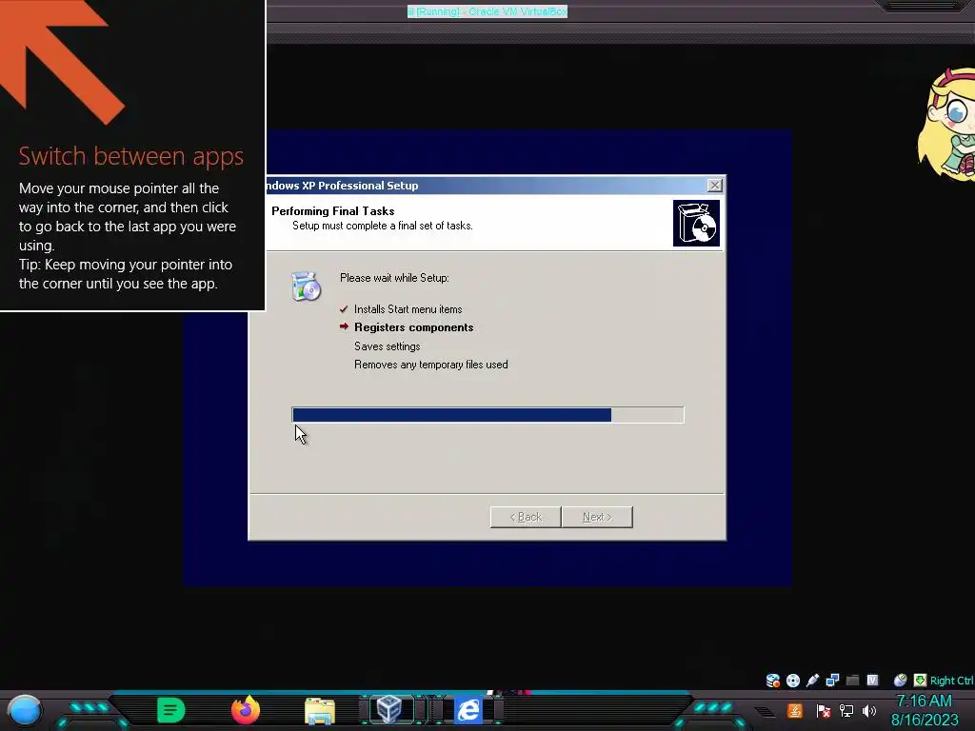Click the 'Saves settings' step text
This screenshot has height=731, width=975.
pyautogui.click(x=387, y=346)
